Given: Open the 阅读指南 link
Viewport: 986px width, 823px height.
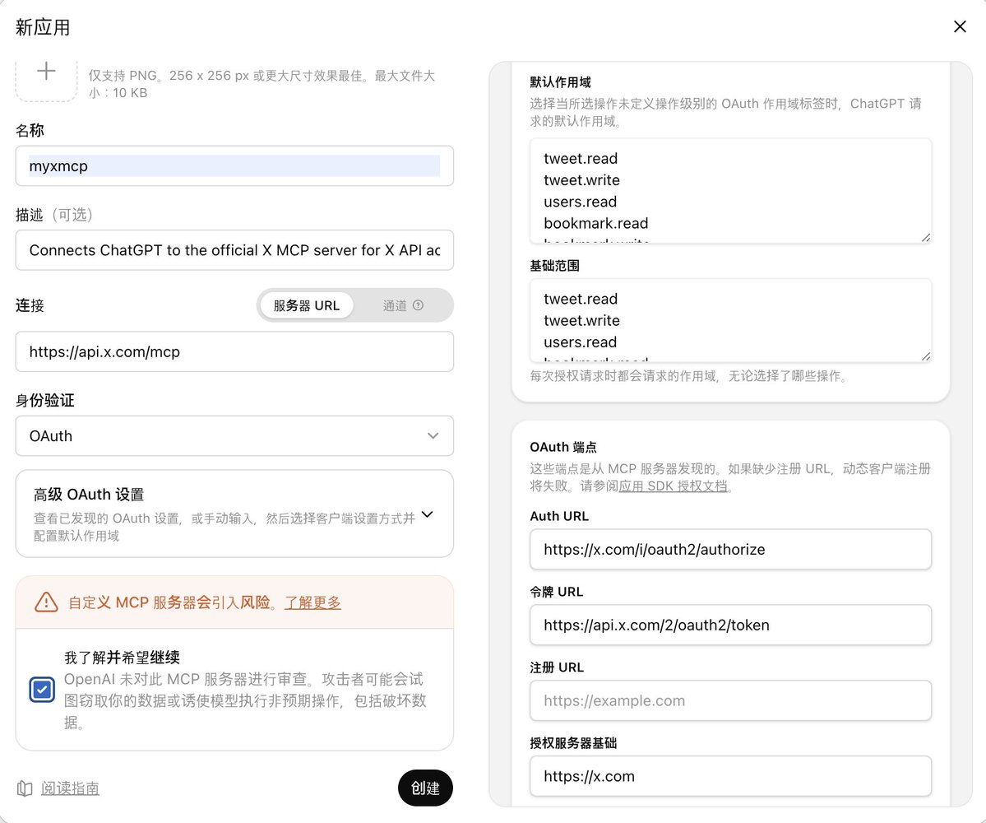Looking at the screenshot, I should [70, 788].
